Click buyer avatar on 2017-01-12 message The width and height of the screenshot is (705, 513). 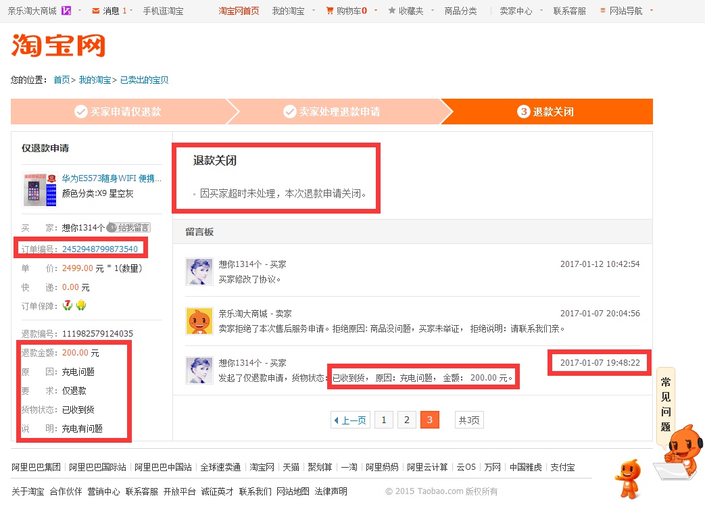coord(199,272)
